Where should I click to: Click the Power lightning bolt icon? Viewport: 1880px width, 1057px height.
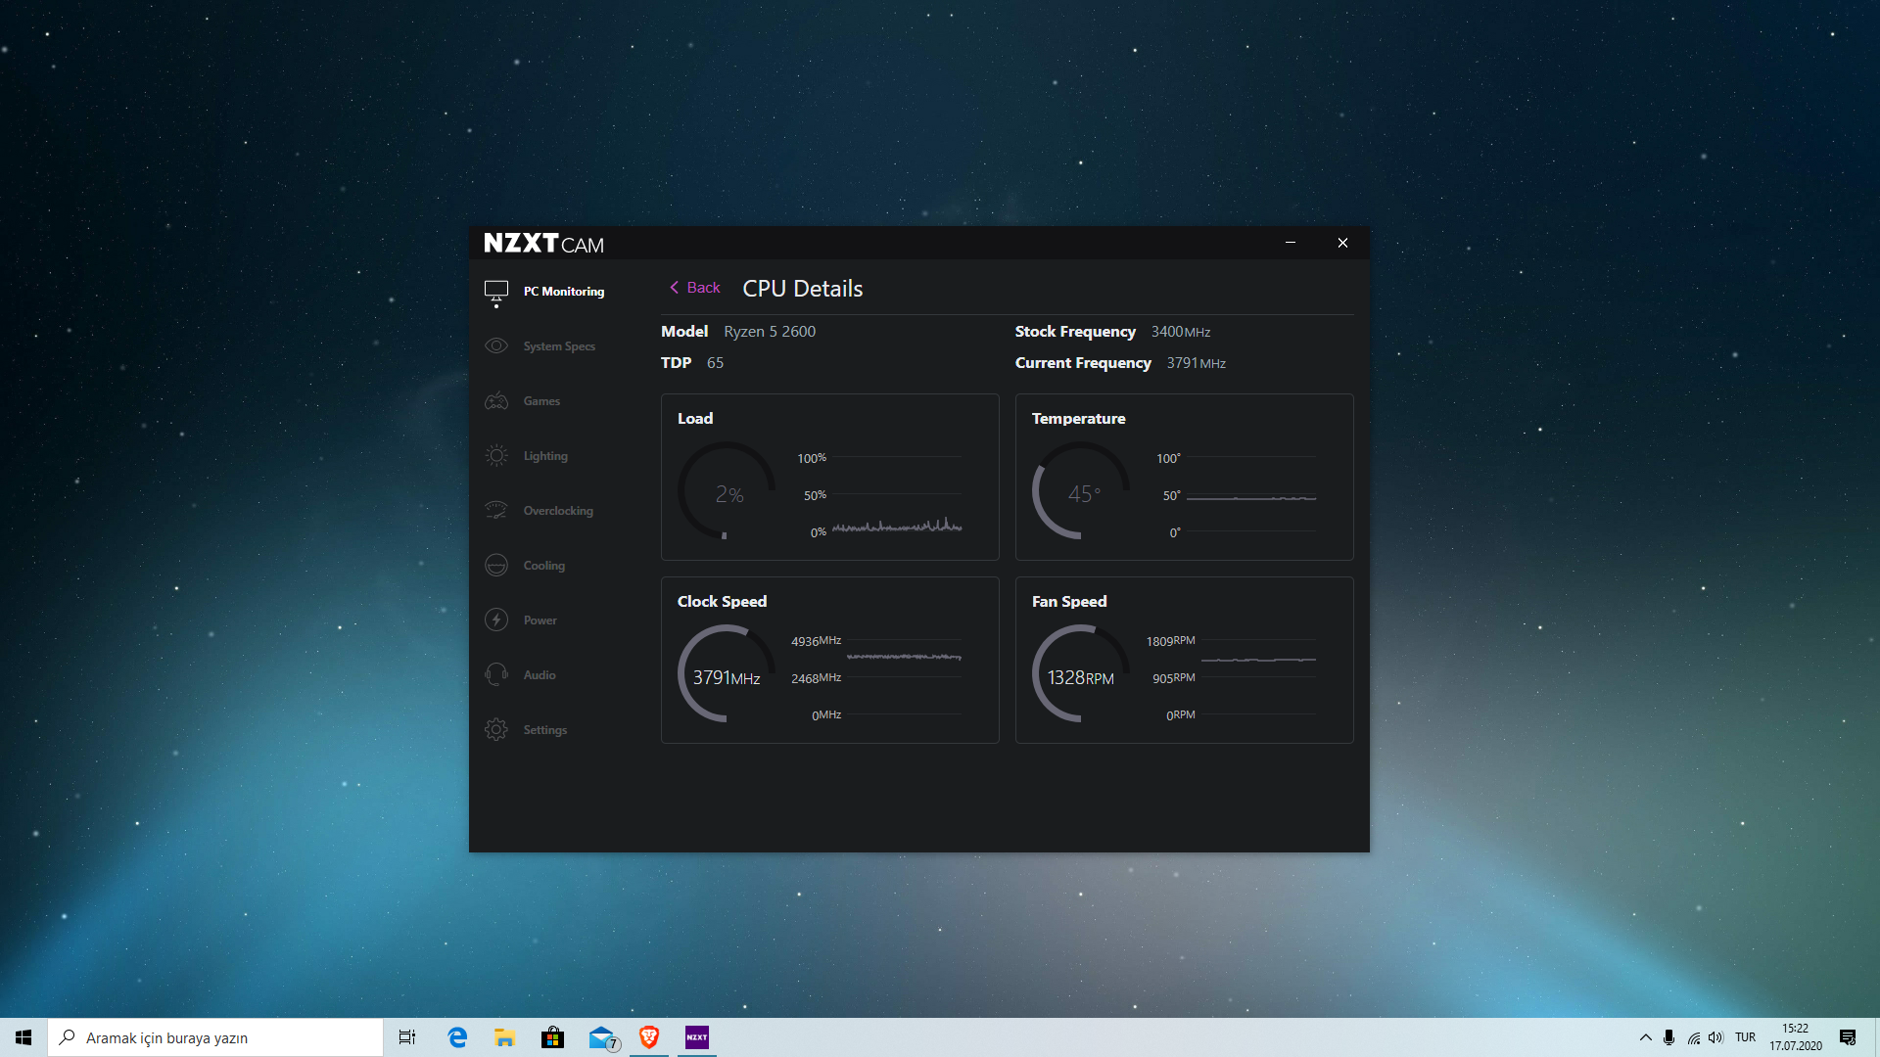(496, 620)
